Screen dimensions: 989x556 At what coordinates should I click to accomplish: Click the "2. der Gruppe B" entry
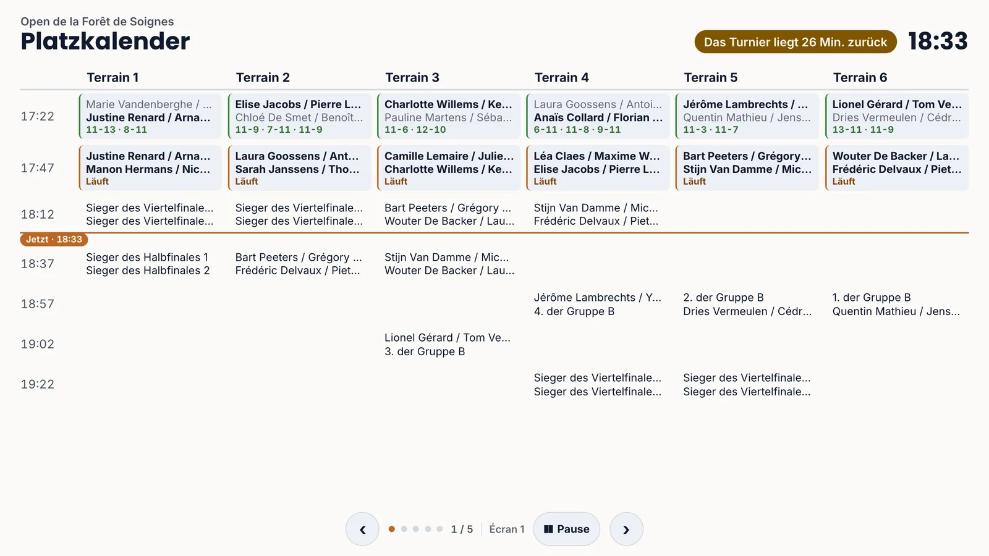(723, 297)
